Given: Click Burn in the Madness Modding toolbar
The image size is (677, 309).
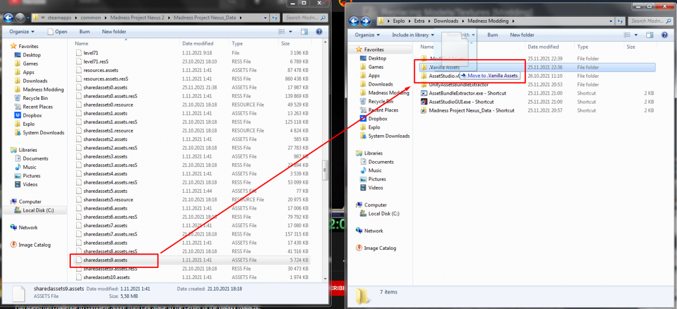Looking at the screenshot, I should coord(492,35).
